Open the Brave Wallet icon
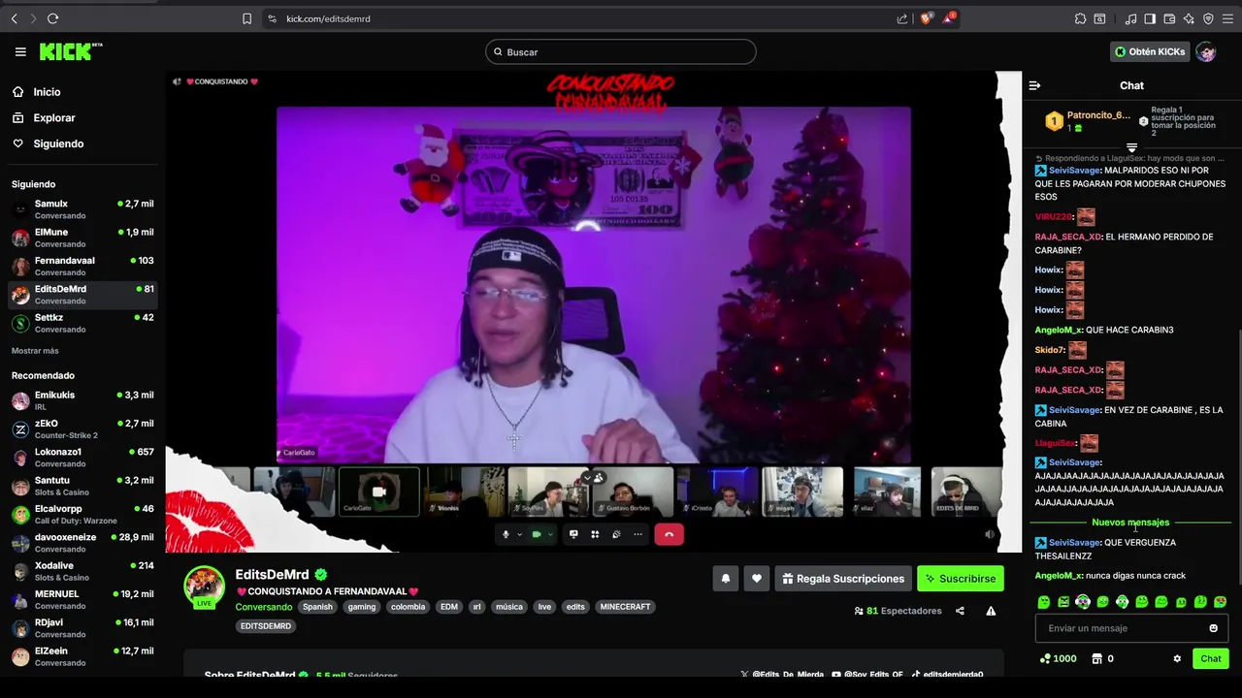1242x698 pixels. (x=1169, y=18)
